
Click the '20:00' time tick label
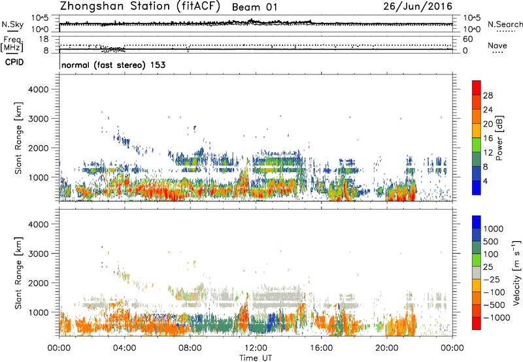pos(387,348)
